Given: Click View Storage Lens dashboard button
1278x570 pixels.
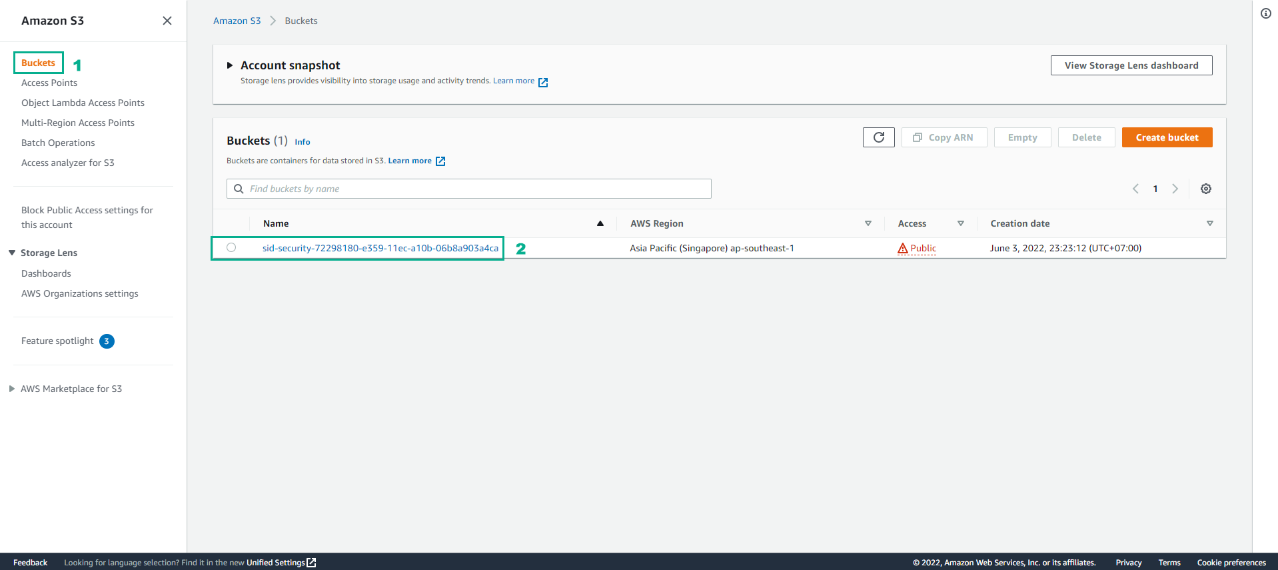Looking at the screenshot, I should tap(1131, 65).
